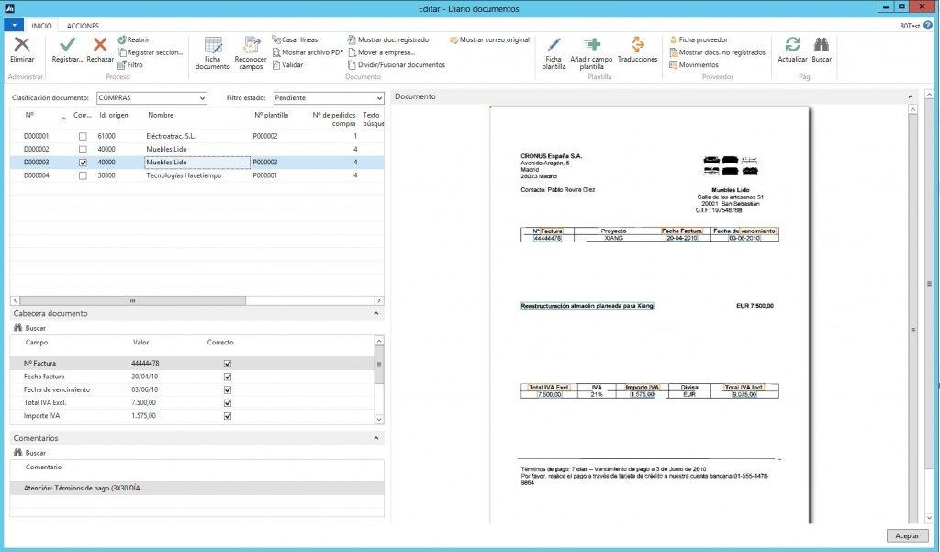Toggle Correcto checkbox for row D000002
940x552 pixels.
pyautogui.click(x=83, y=150)
